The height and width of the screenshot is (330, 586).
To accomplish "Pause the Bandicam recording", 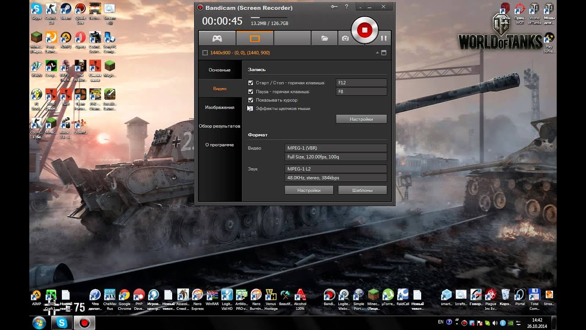I will click(x=384, y=38).
